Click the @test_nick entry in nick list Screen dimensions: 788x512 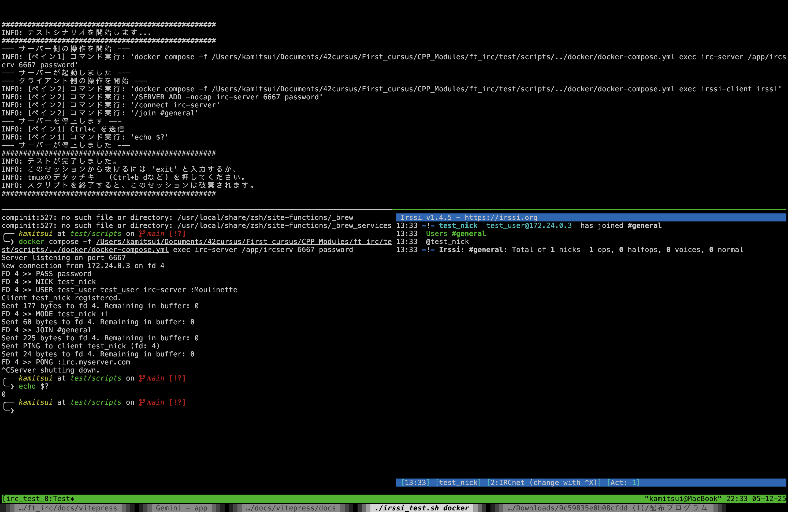pos(447,242)
